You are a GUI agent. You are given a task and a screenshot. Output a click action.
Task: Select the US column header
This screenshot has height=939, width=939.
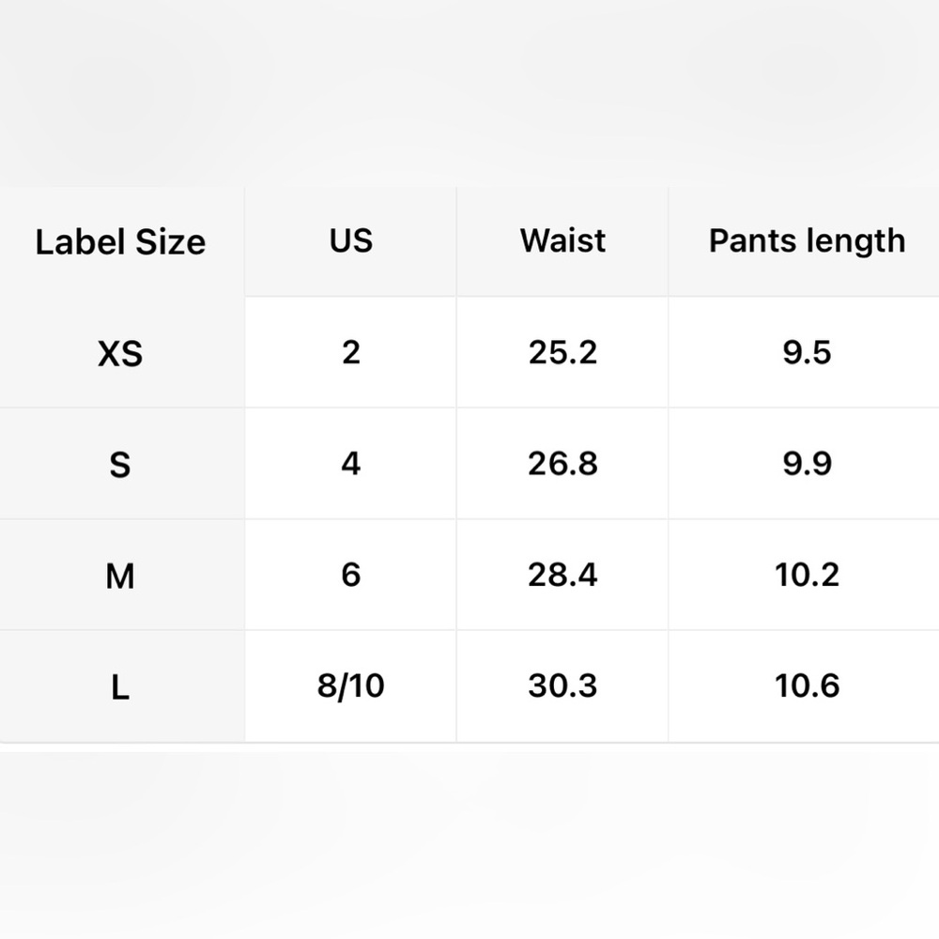351,240
